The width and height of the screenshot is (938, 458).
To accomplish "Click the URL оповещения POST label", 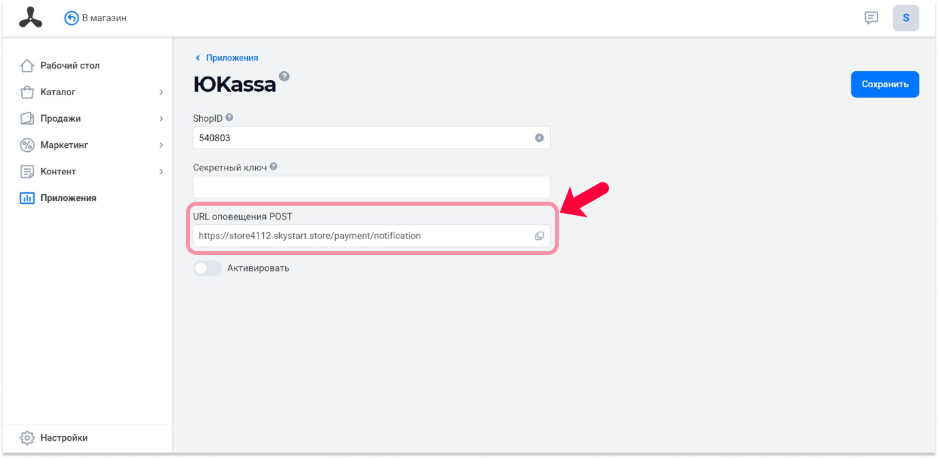I will [242, 216].
